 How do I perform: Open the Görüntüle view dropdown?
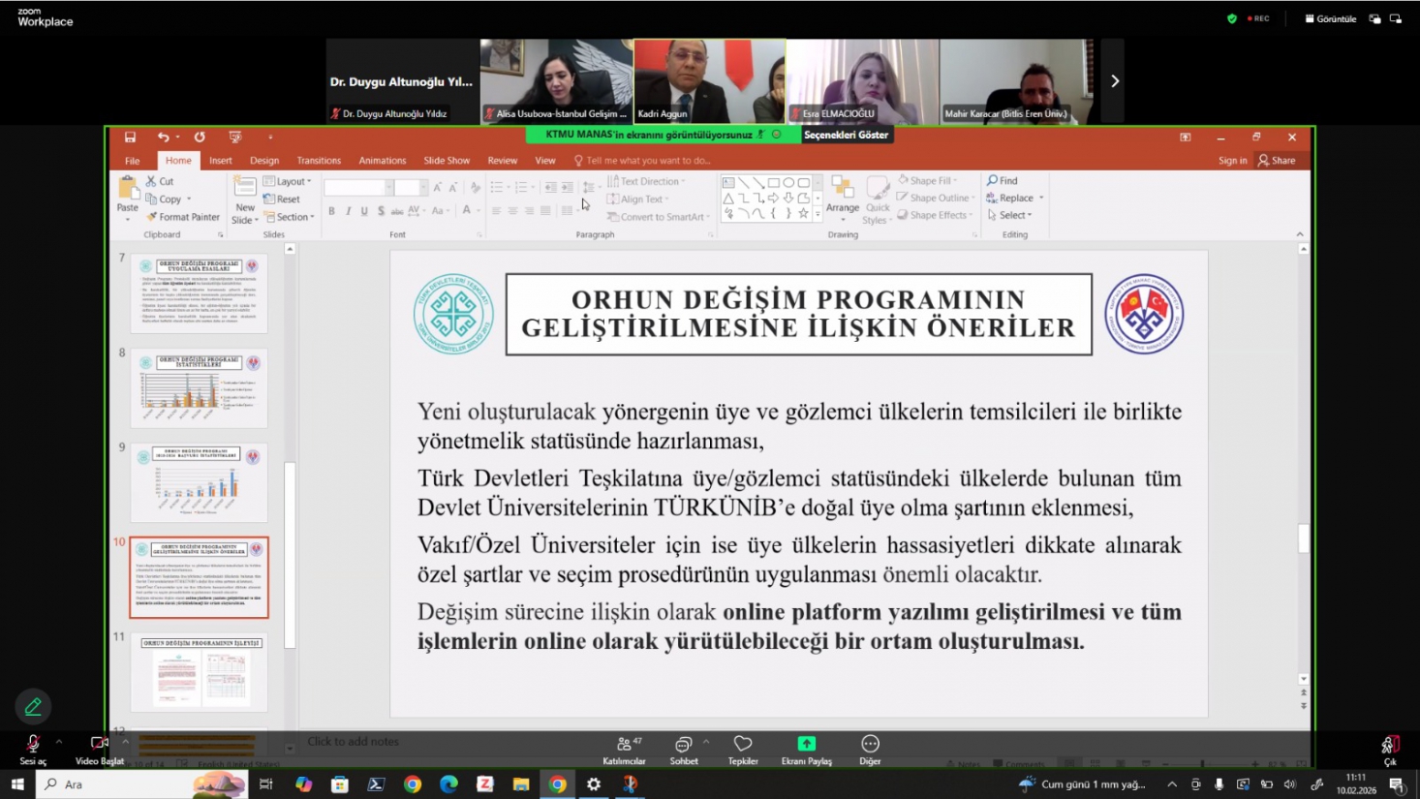1330,18
